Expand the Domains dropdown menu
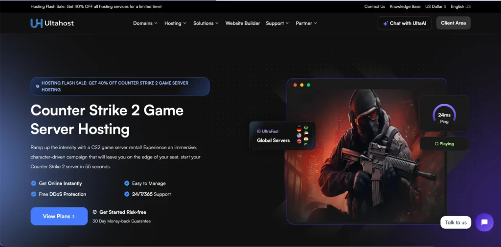Screen dimensions: 501x247 (x=145, y=23)
